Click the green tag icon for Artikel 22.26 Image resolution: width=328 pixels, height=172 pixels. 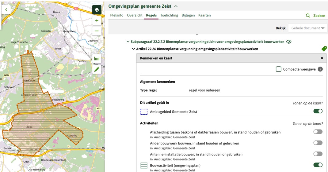[x=324, y=49]
